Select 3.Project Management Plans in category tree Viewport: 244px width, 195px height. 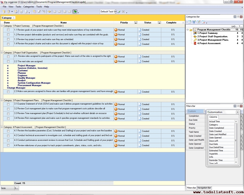(213, 40)
